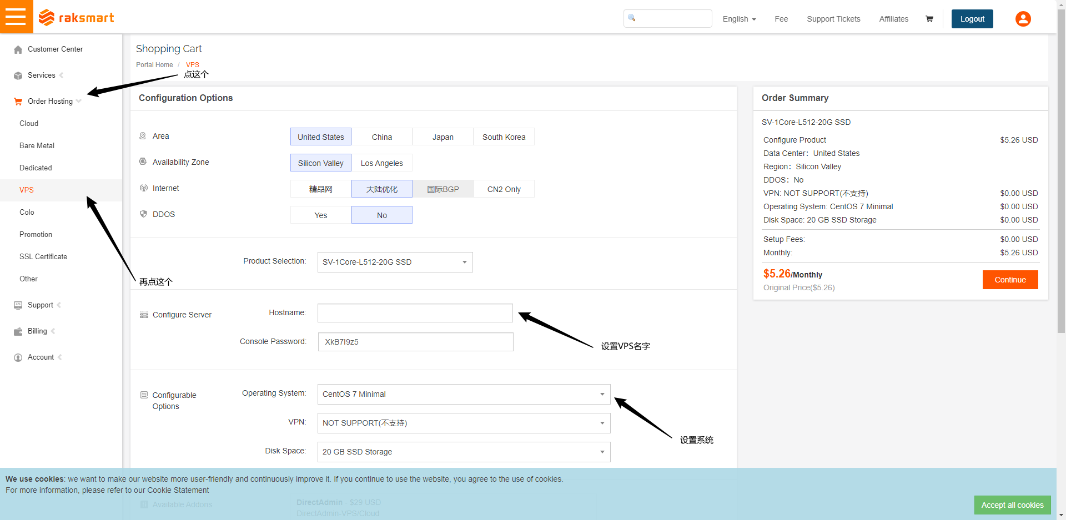Screen dimensions: 1066x520
Task: Click the Customer Center home icon
Action: tap(18, 49)
